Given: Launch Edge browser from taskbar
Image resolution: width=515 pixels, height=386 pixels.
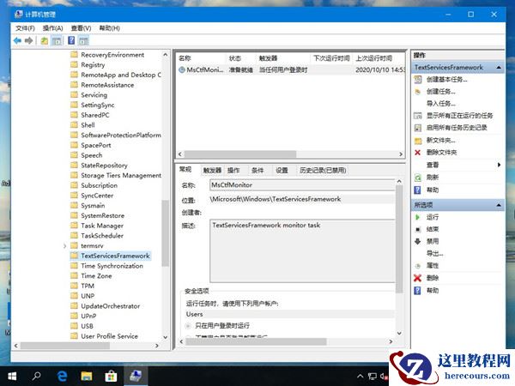Looking at the screenshot, I should (x=62, y=376).
